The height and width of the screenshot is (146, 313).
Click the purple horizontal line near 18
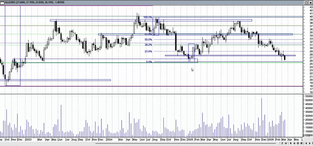pyautogui.click(x=152, y=86)
